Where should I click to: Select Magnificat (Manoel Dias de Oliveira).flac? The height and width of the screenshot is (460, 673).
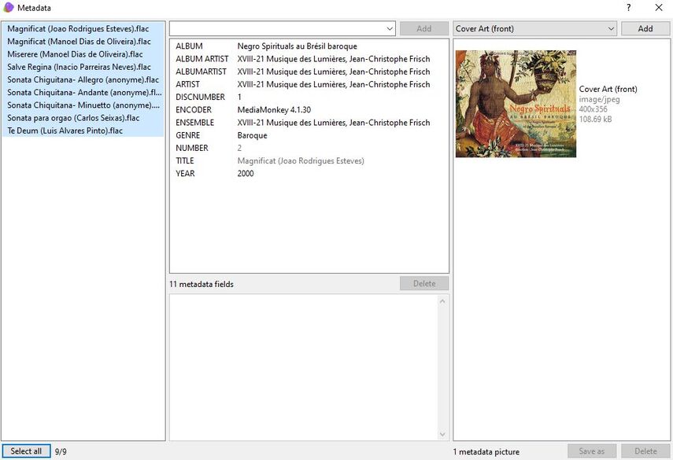(x=83, y=42)
